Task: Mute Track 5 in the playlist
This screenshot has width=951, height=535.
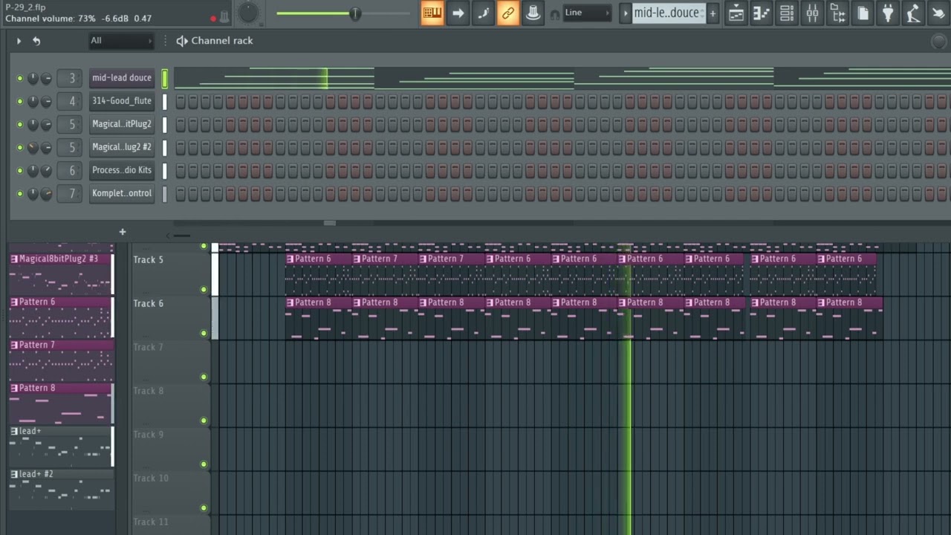Action: 204,290
